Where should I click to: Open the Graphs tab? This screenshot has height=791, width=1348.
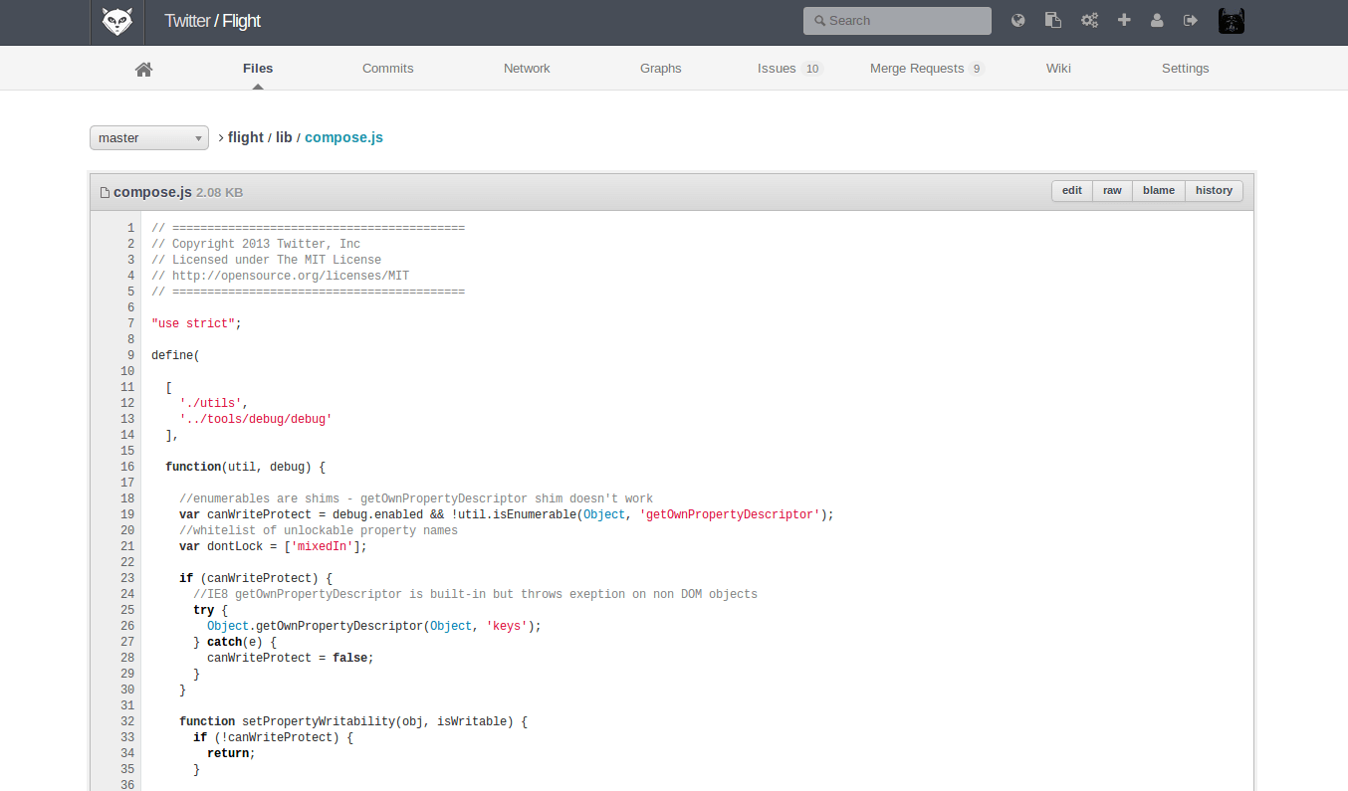point(661,69)
